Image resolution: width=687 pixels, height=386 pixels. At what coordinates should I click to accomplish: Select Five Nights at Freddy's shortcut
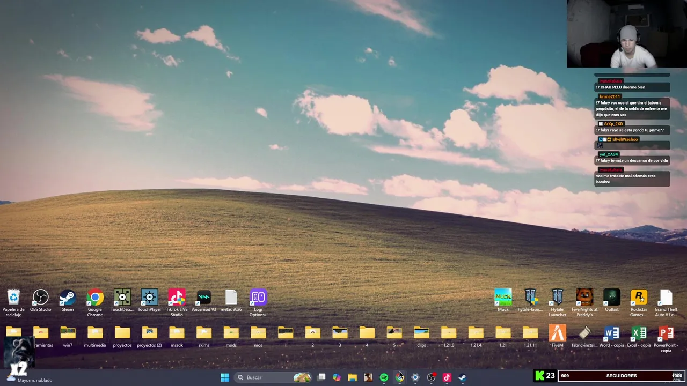(584, 303)
